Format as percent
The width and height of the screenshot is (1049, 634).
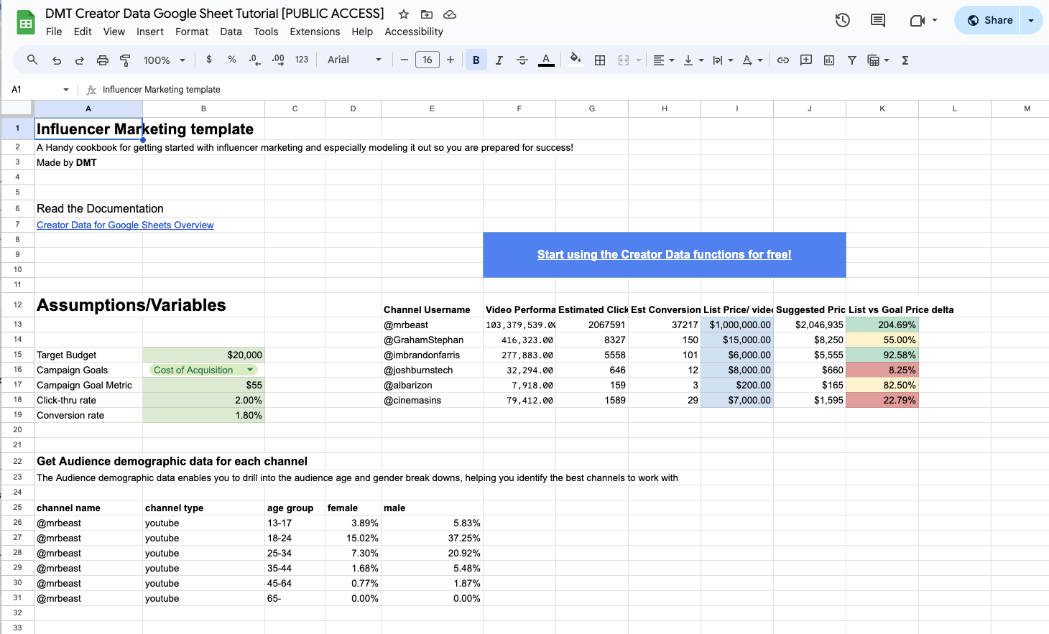(232, 60)
